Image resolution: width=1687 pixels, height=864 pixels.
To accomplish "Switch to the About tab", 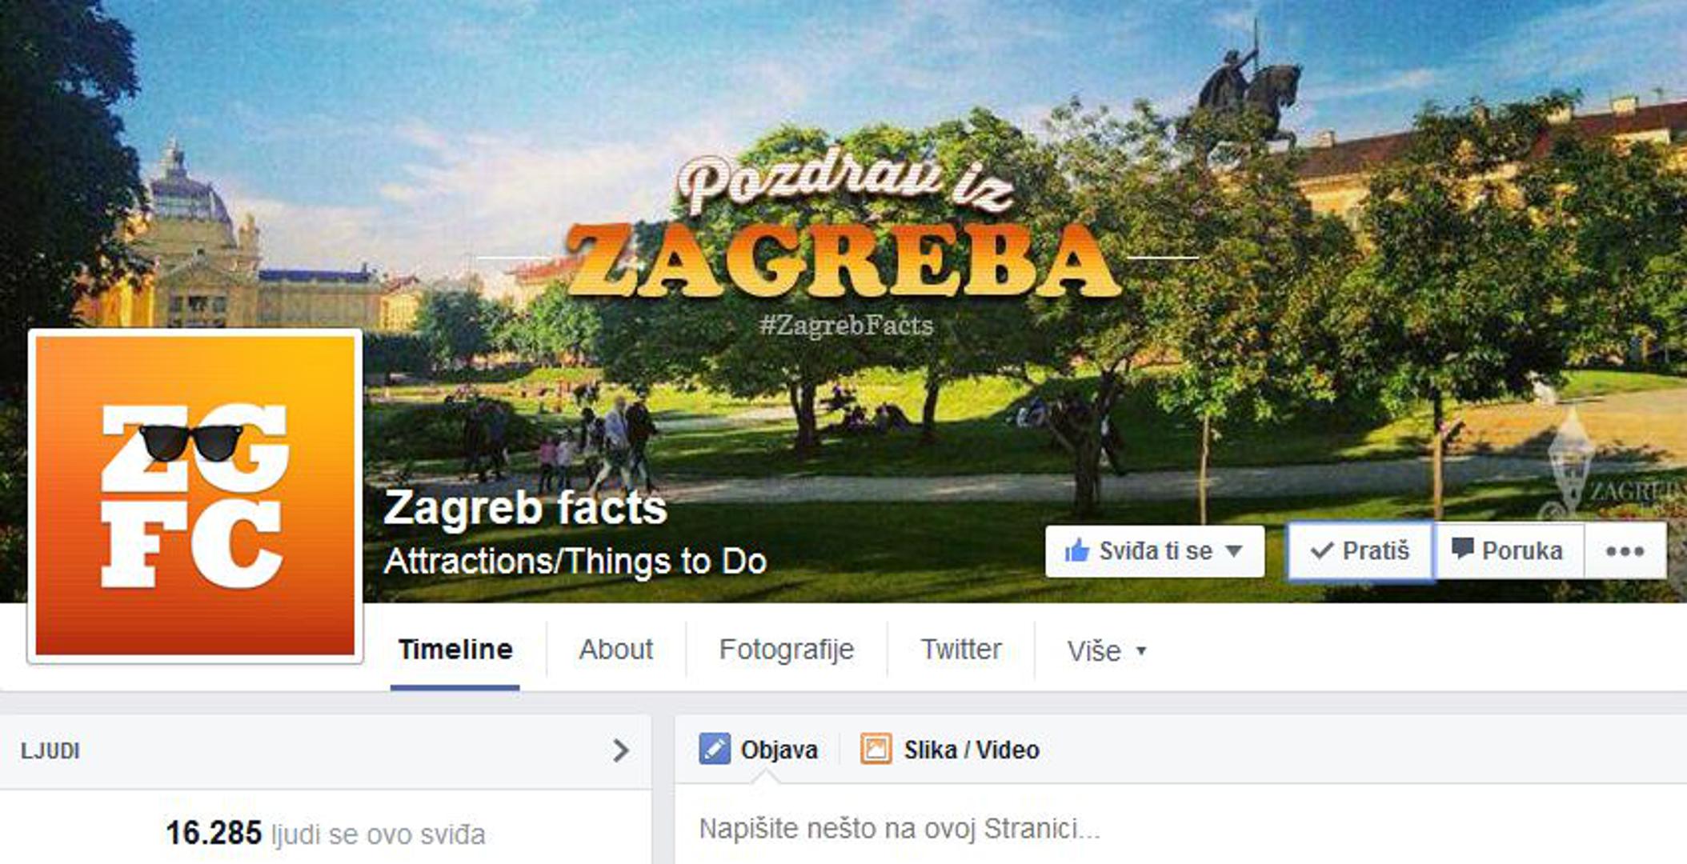I will tap(615, 650).
